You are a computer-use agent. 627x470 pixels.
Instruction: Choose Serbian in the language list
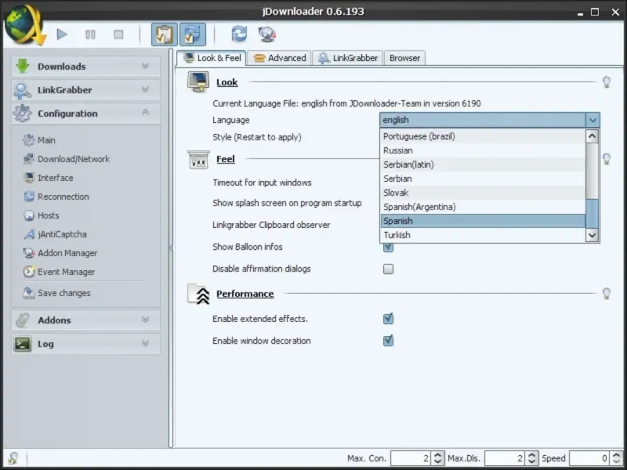point(483,179)
